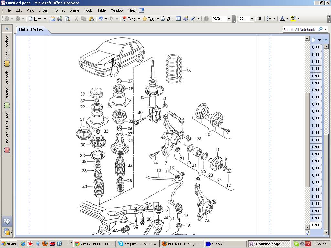This screenshot has height=248, width=331.
Task: Click the E-mail envelope icon
Action: [52, 19]
